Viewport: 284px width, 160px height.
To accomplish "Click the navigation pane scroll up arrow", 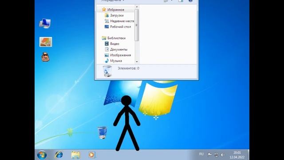I will 137,7.
